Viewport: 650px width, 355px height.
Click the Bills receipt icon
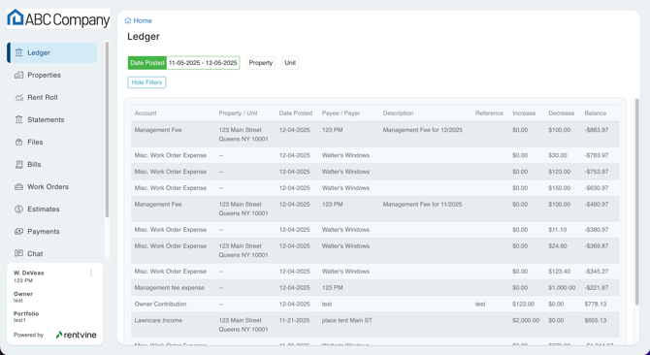pyautogui.click(x=18, y=165)
